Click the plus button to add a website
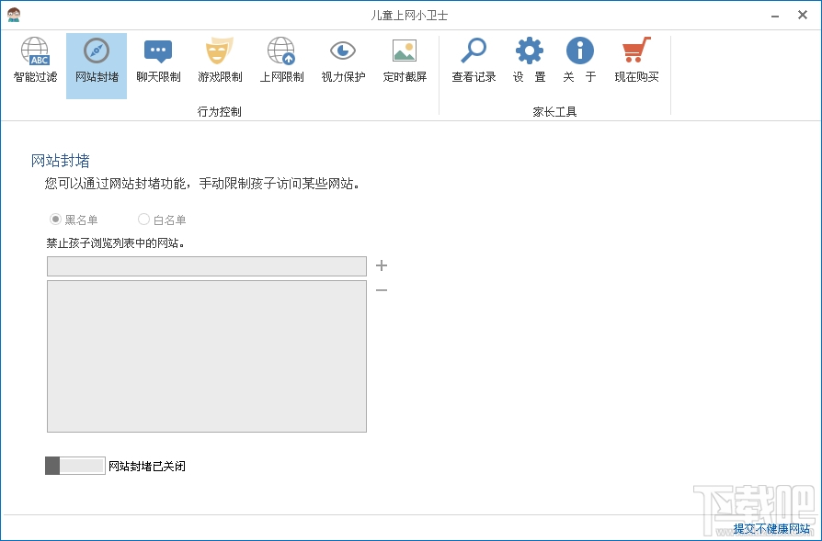Image resolution: width=822 pixels, height=541 pixels. 381,264
